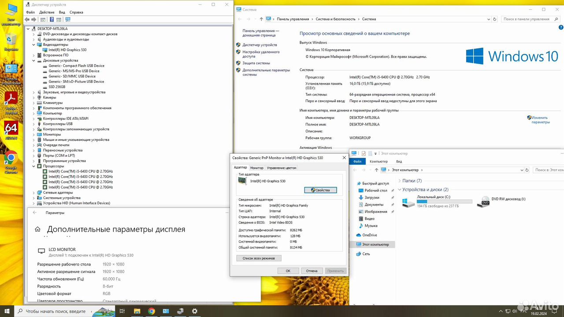Click Отмена in the properties dialog
Image resolution: width=564 pixels, height=317 pixels.
pyautogui.click(x=312, y=271)
